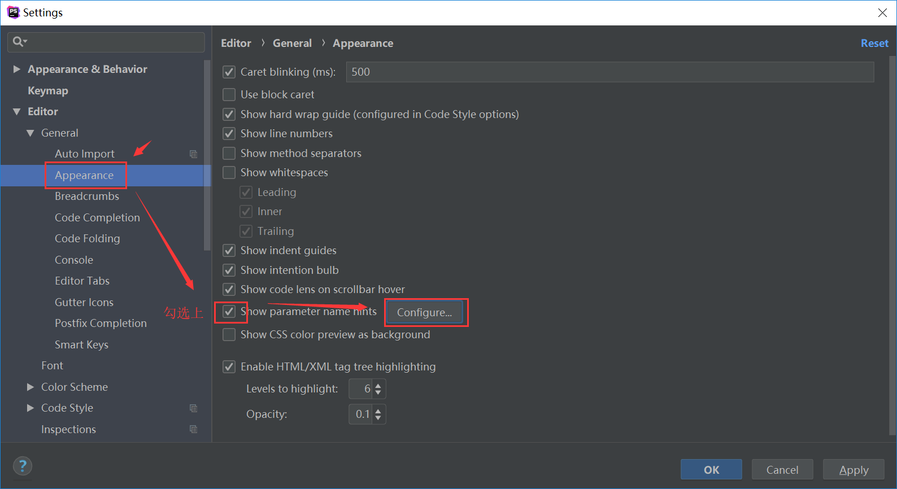Viewport: 897px width, 489px height.
Task: Click the per-project icon beside Code Style
Action: tap(193, 408)
